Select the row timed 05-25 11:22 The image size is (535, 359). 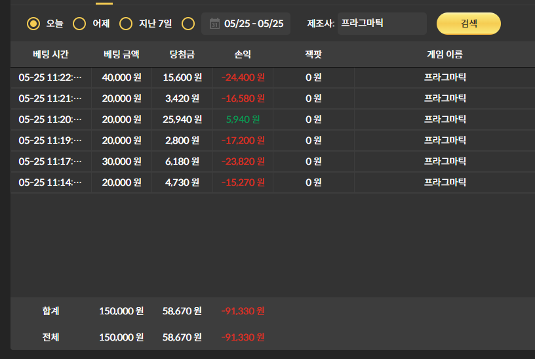[x=273, y=77]
